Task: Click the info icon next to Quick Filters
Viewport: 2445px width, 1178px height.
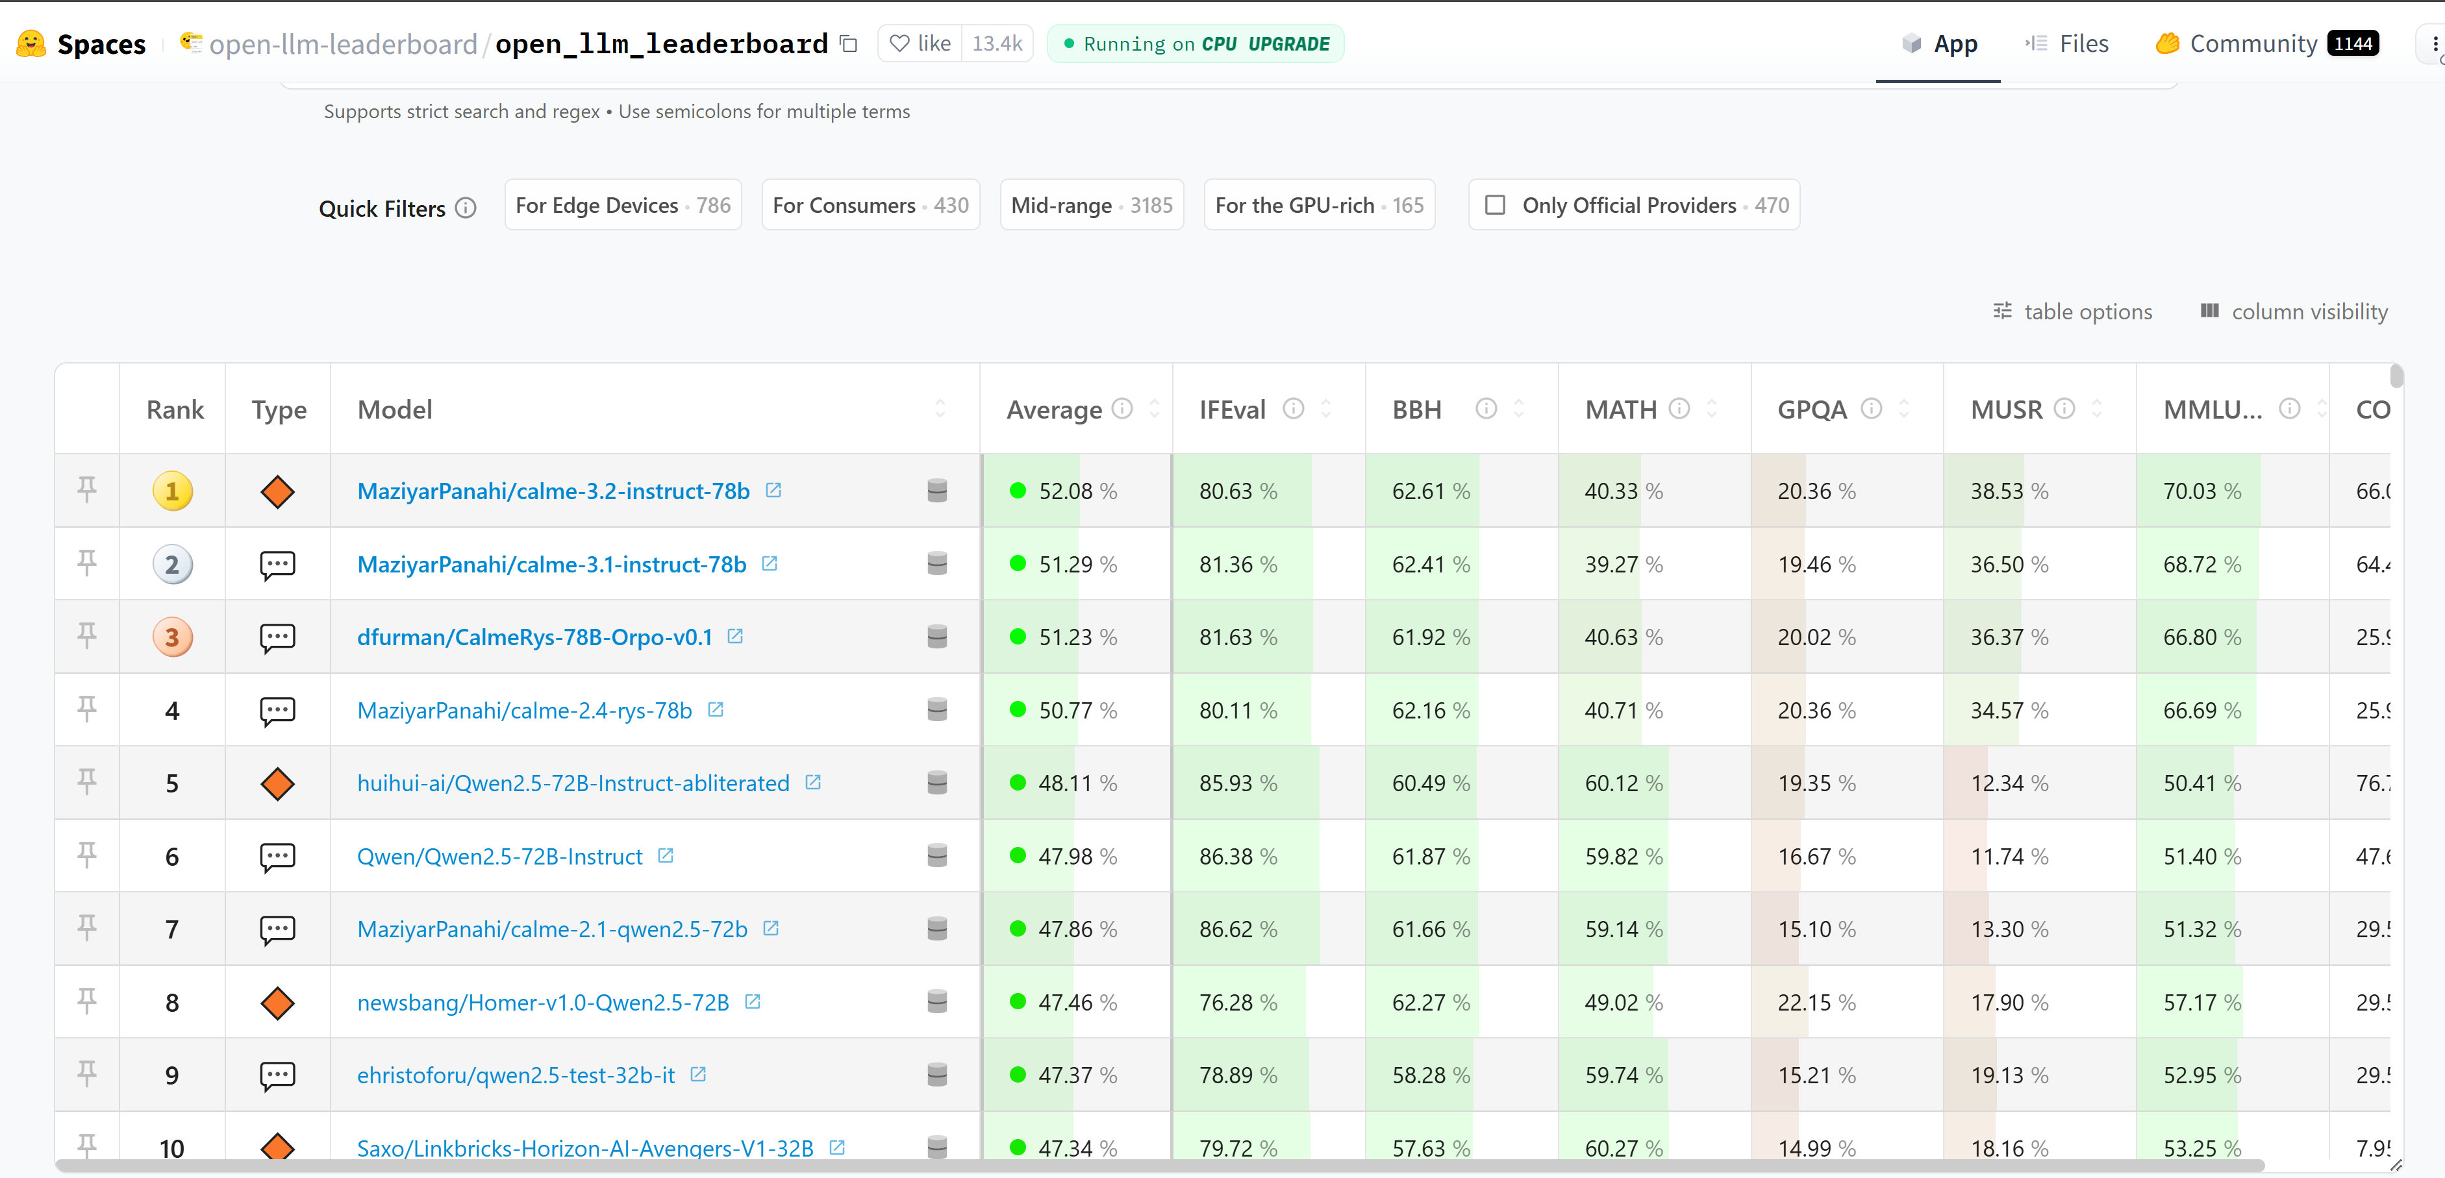Action: click(x=465, y=208)
